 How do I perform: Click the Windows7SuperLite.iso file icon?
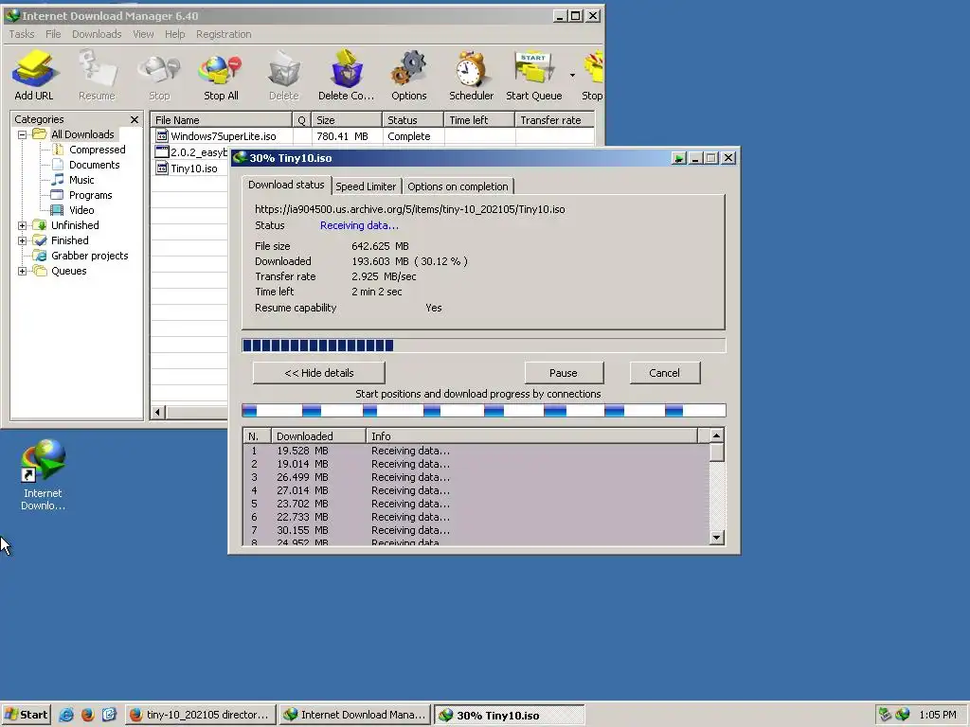coord(162,136)
